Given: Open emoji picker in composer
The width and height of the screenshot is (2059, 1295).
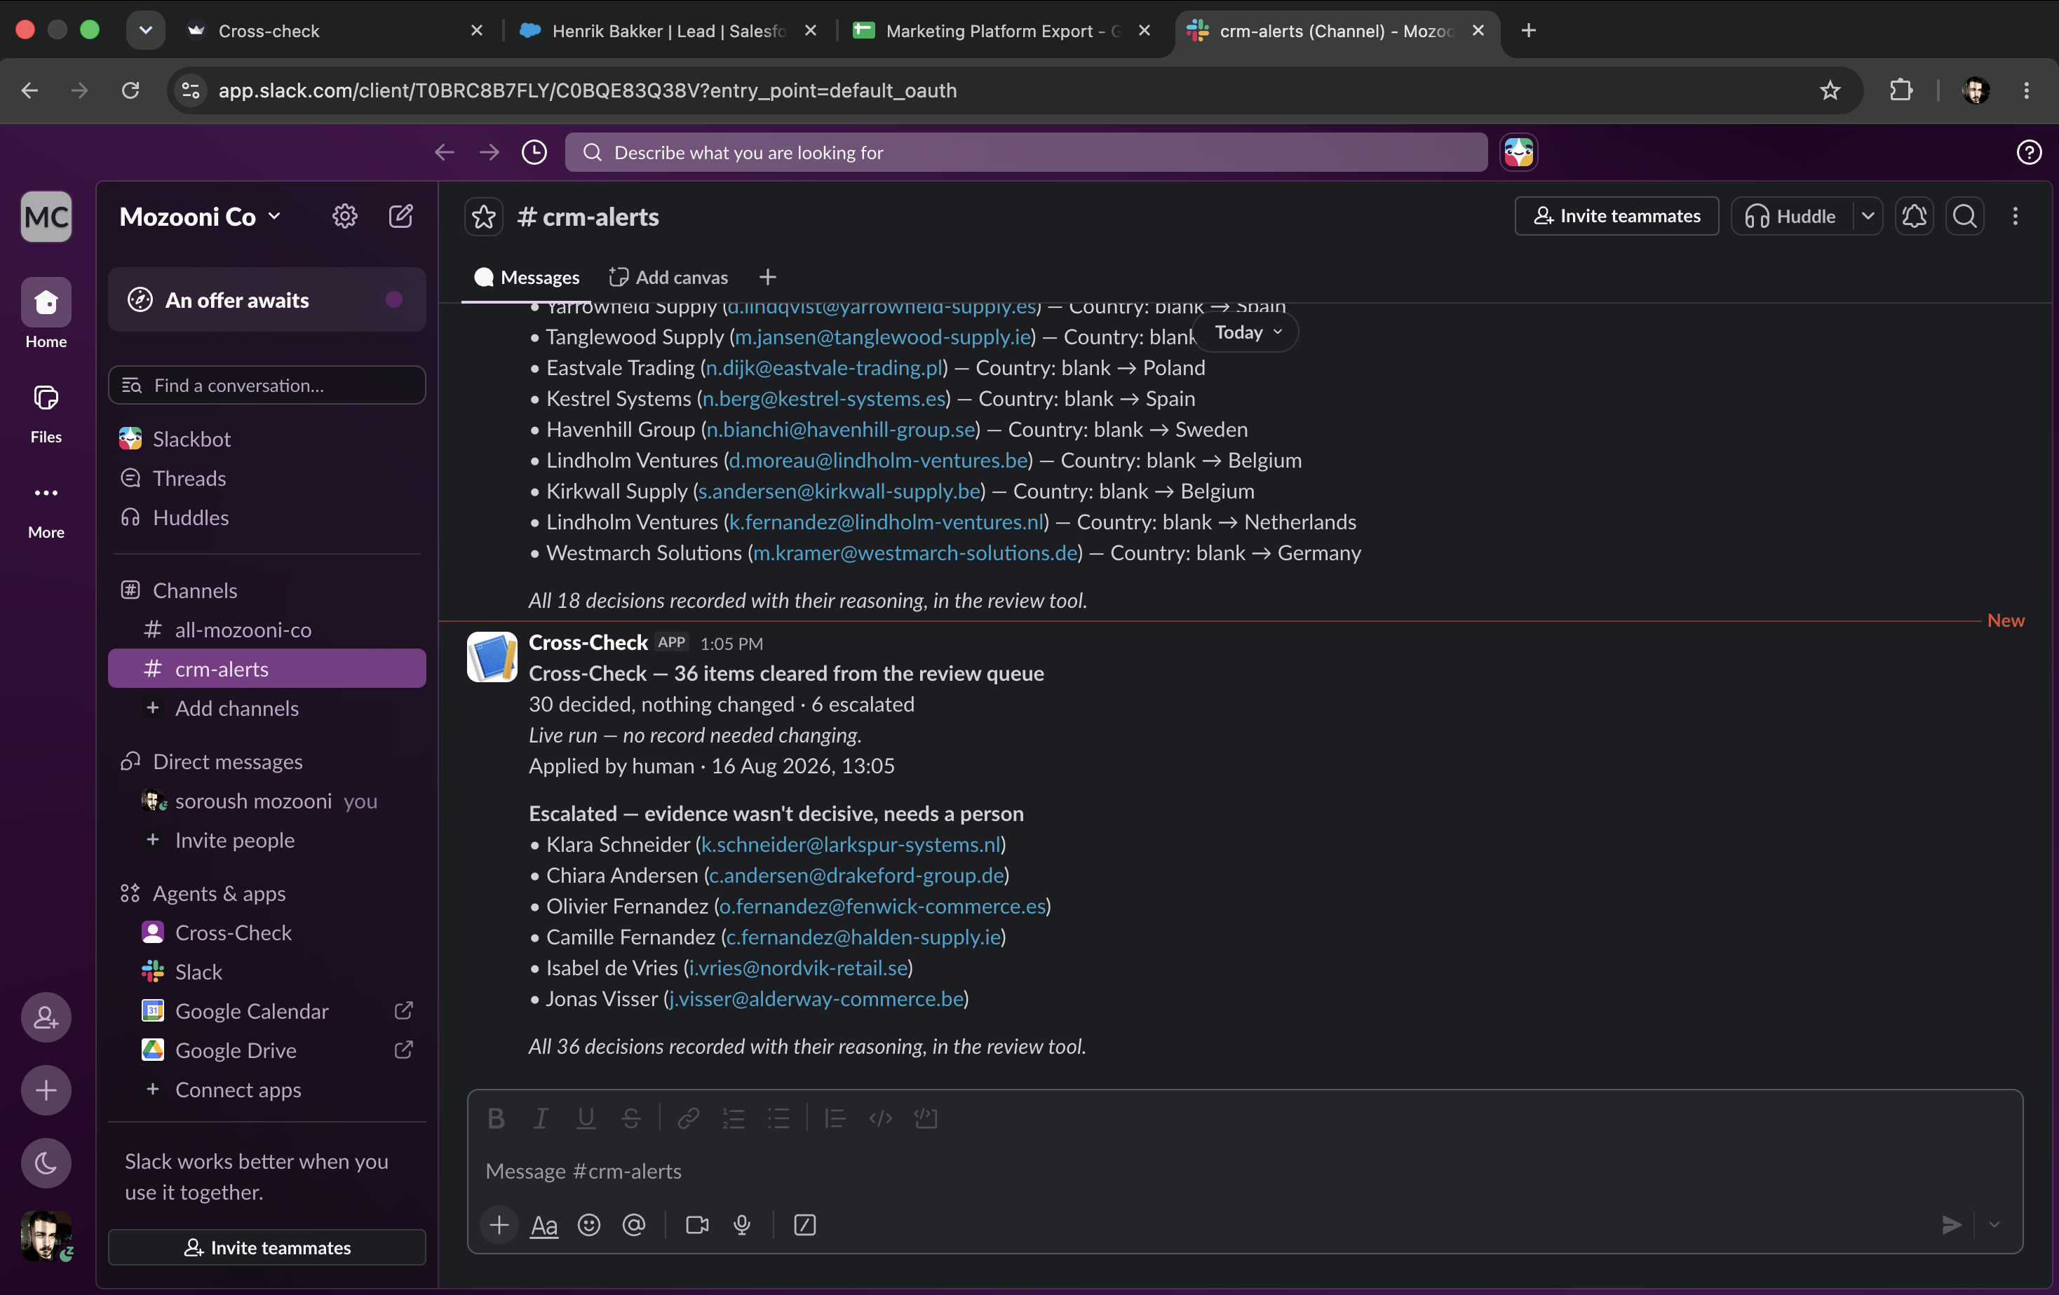Looking at the screenshot, I should [x=589, y=1225].
